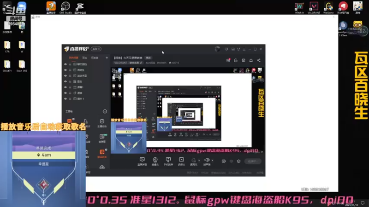Toggle the preview eye icon near settings gear
This screenshot has height=207, width=369.
(232, 161)
